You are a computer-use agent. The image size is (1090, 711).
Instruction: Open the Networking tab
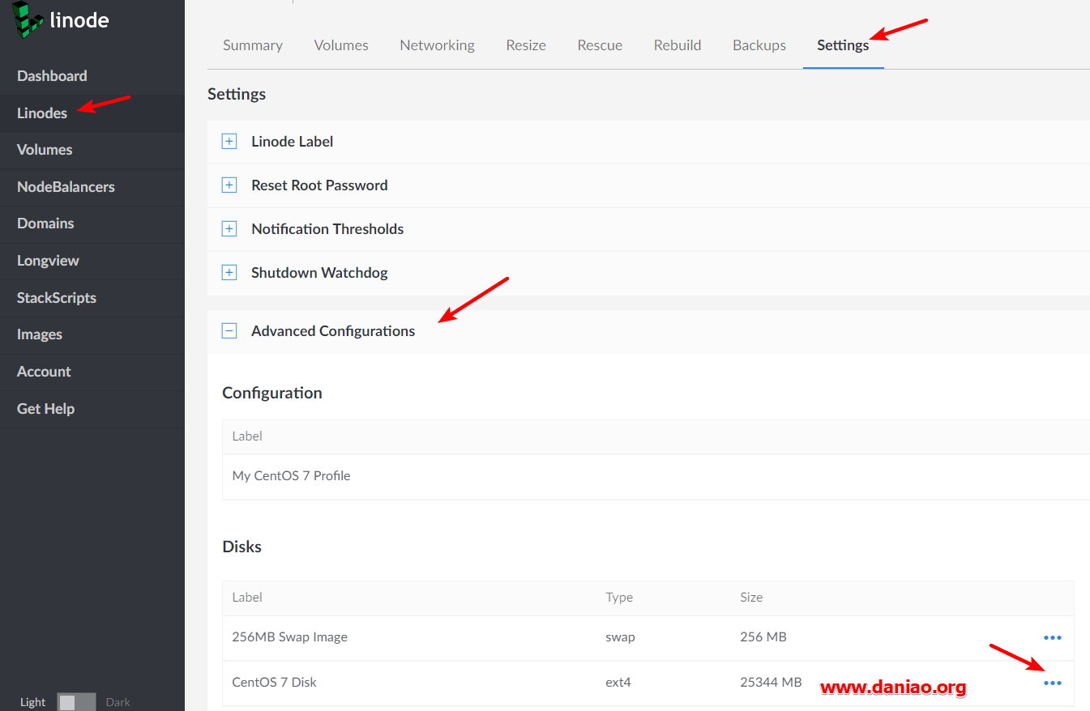click(437, 45)
